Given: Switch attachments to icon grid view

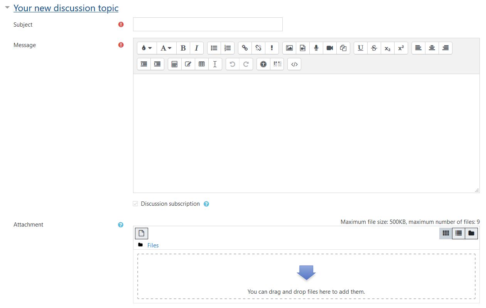Looking at the screenshot, I should [446, 233].
